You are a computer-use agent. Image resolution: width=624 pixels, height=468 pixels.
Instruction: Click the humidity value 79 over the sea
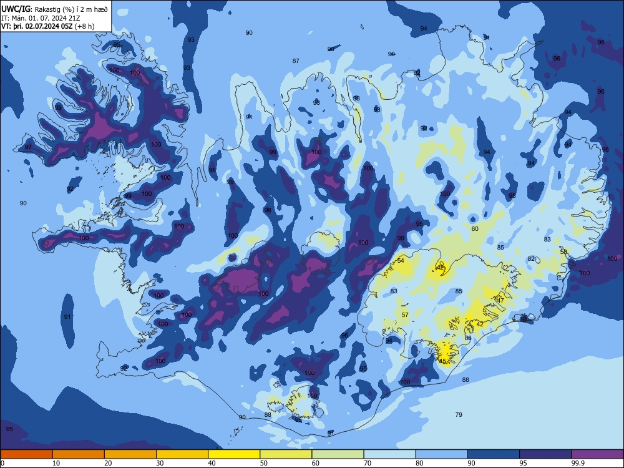tap(459, 415)
